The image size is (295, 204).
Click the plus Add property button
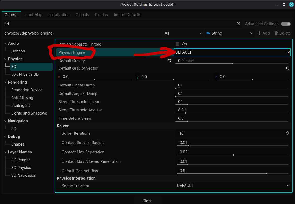coord(263,33)
